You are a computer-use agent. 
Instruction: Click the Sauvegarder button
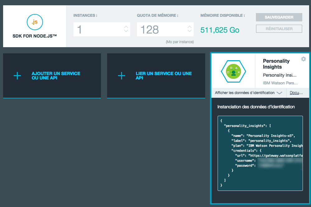279,17
